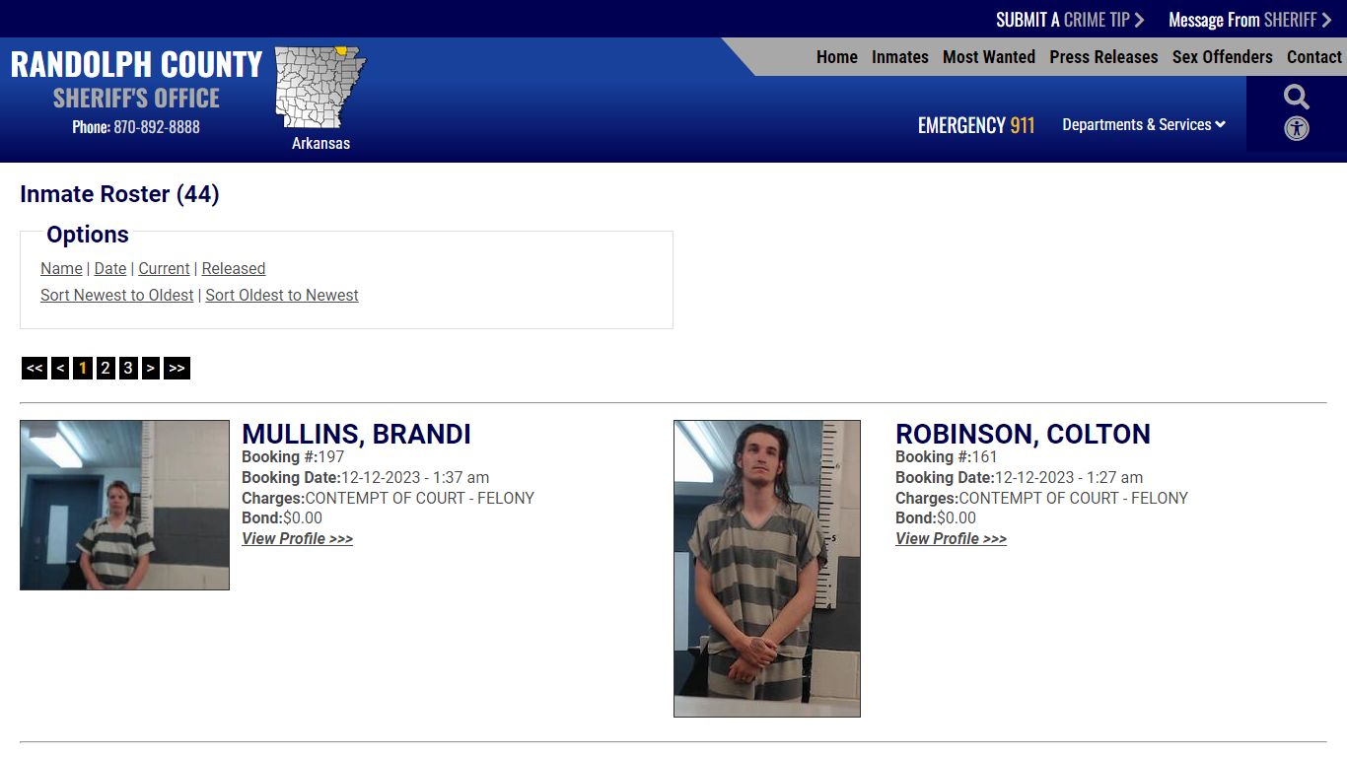Screen dimensions: 1347x757
Task: Sort roster by Name
Action: click(x=61, y=268)
